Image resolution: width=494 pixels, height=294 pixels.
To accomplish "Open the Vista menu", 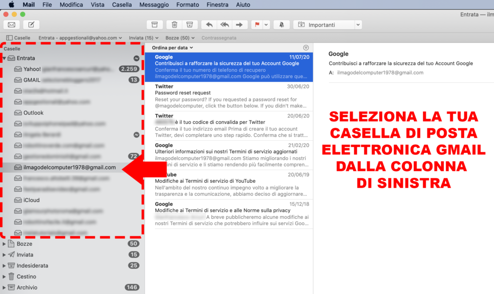I will 97,5.
